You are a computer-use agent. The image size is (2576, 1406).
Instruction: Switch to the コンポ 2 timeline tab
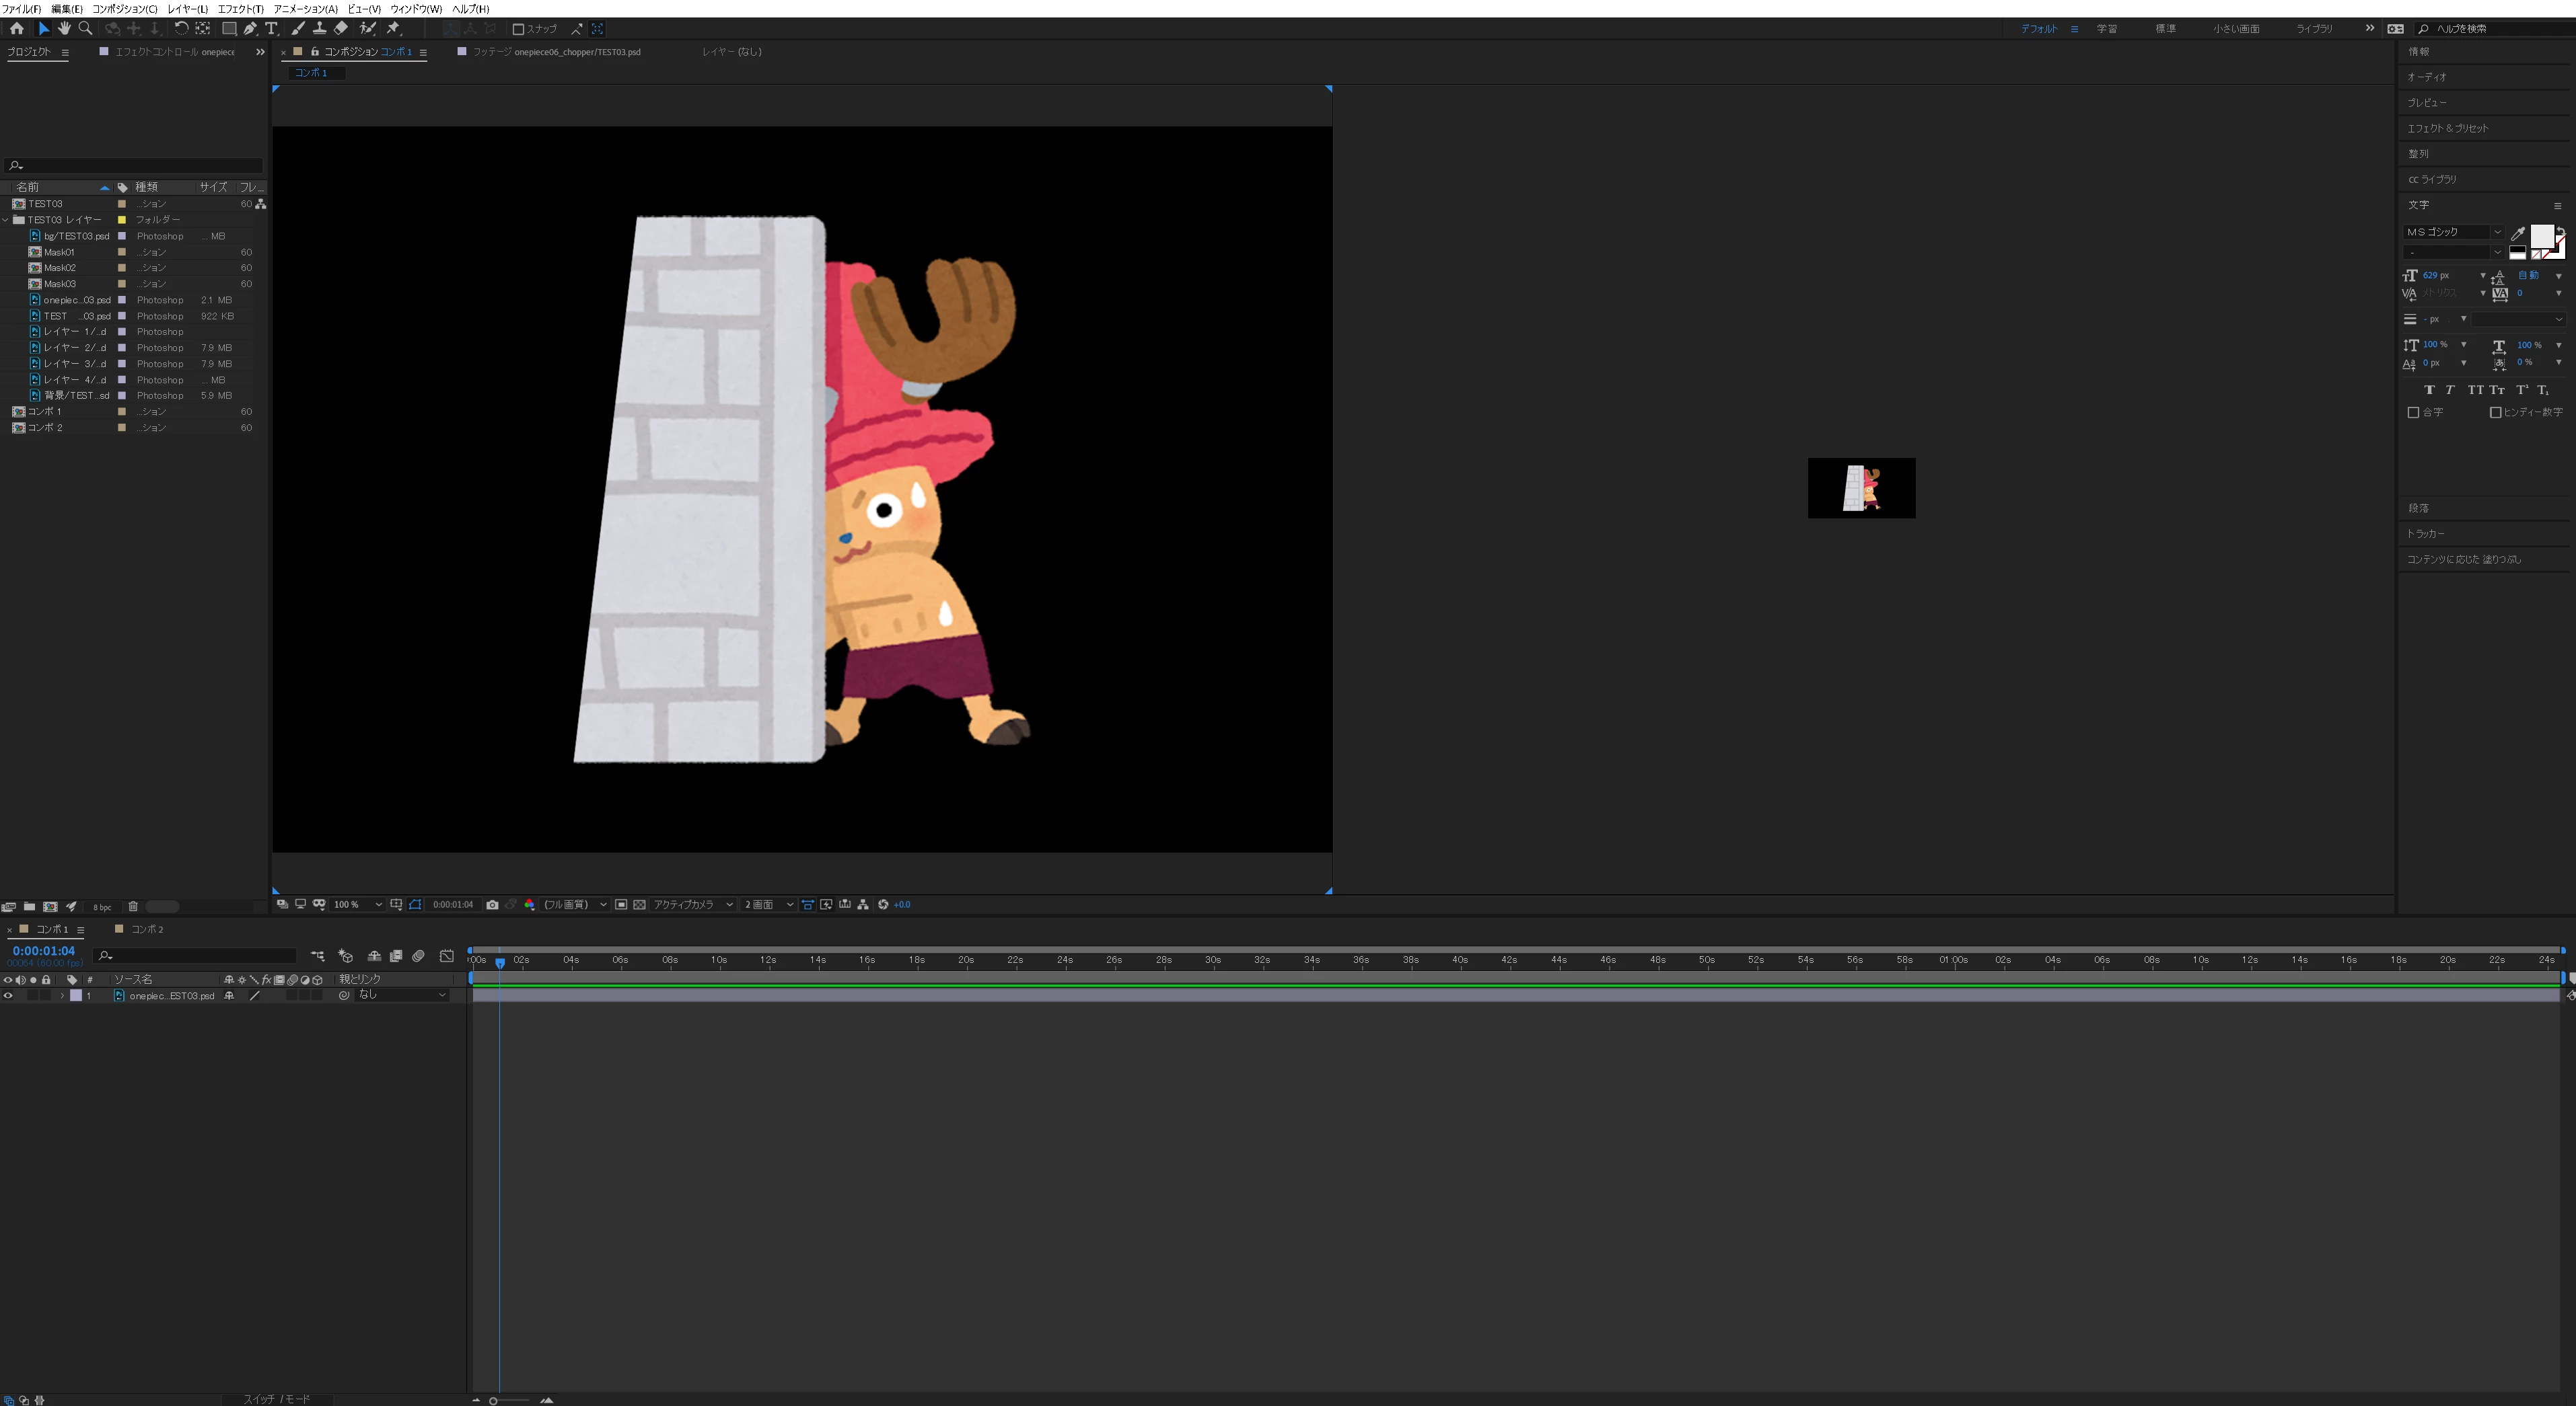point(146,929)
